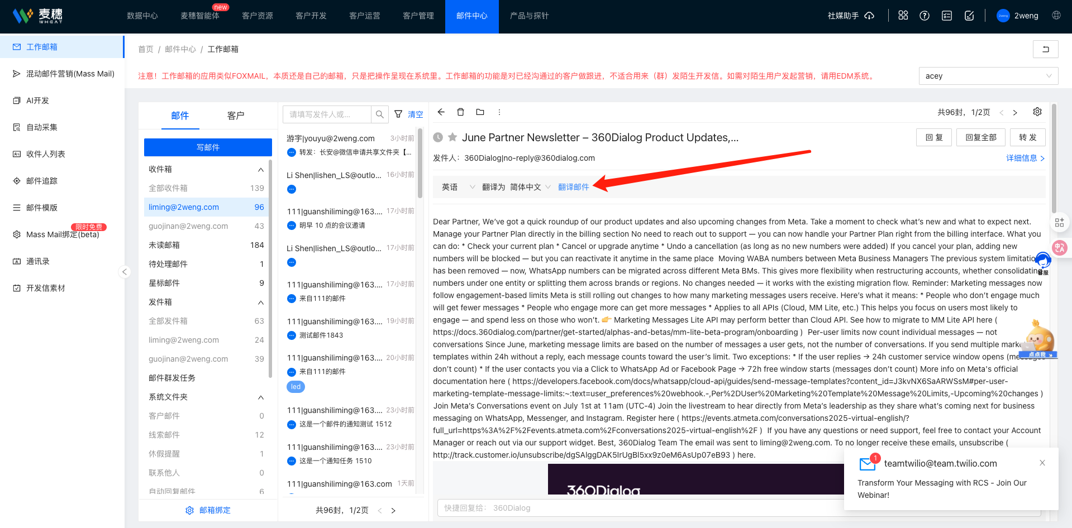Click the return button at top right
Image resolution: width=1072 pixels, height=528 pixels.
[1046, 49]
